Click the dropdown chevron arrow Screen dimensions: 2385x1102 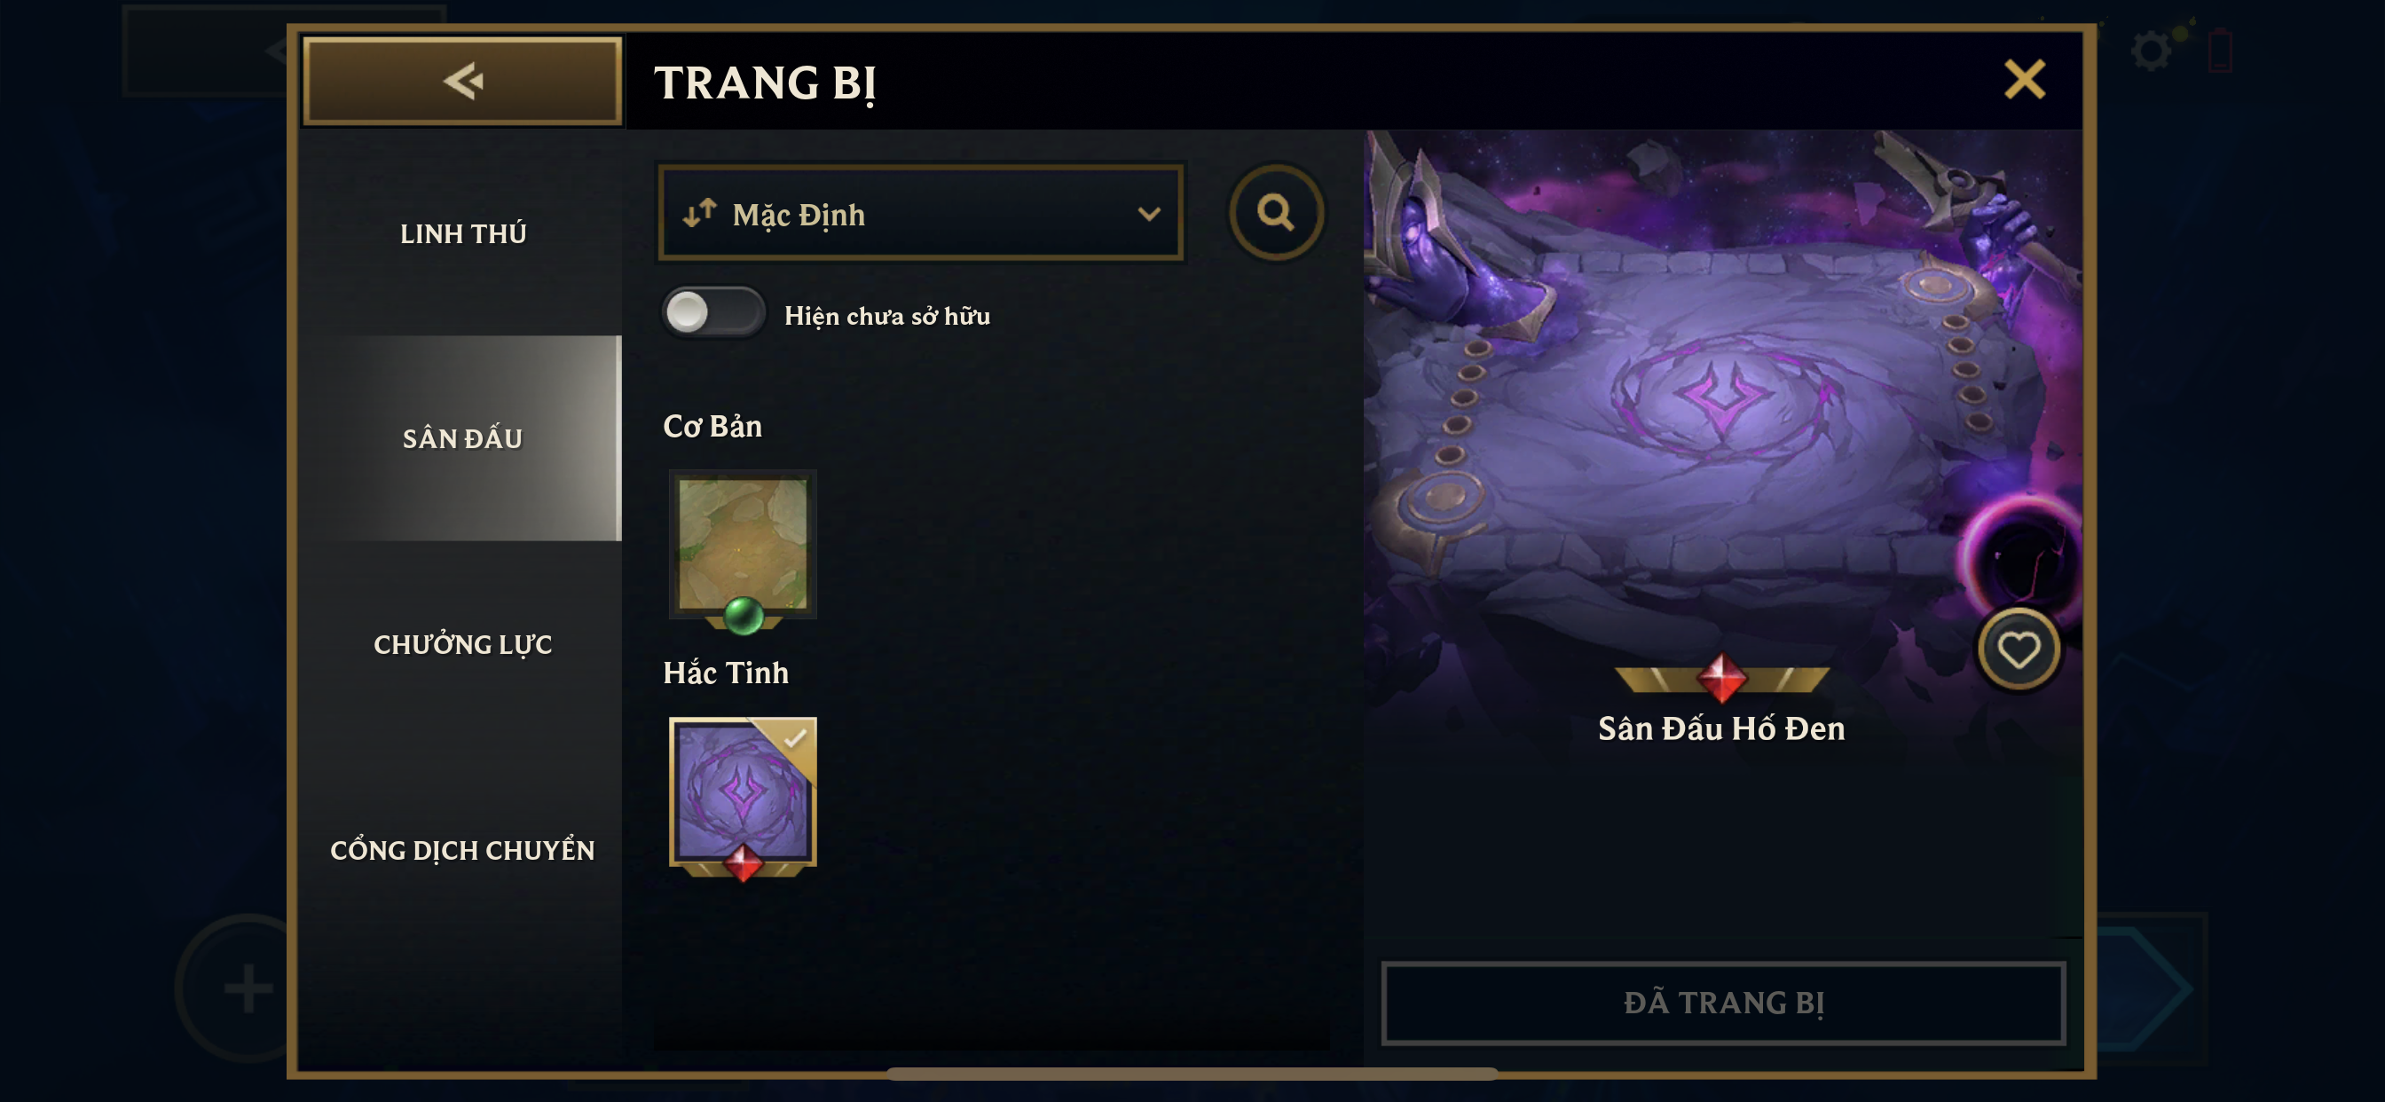tap(1148, 214)
